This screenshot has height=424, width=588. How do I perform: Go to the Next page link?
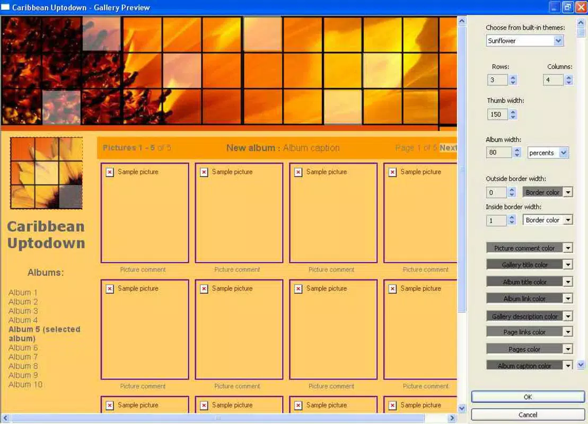pyautogui.click(x=448, y=148)
